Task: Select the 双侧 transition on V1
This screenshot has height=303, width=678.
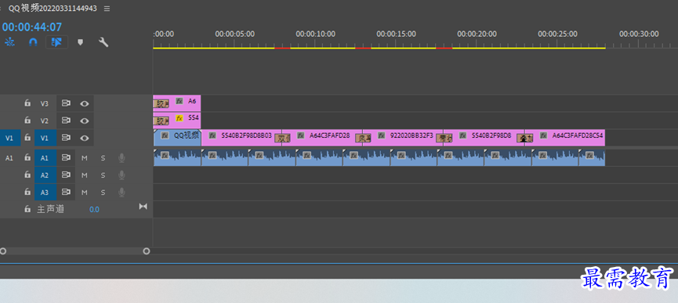Action: 282,138
